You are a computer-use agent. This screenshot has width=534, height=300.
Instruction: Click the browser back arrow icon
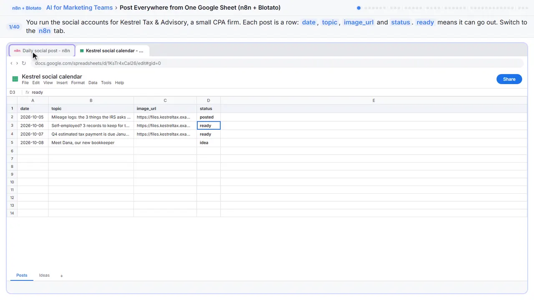point(11,63)
